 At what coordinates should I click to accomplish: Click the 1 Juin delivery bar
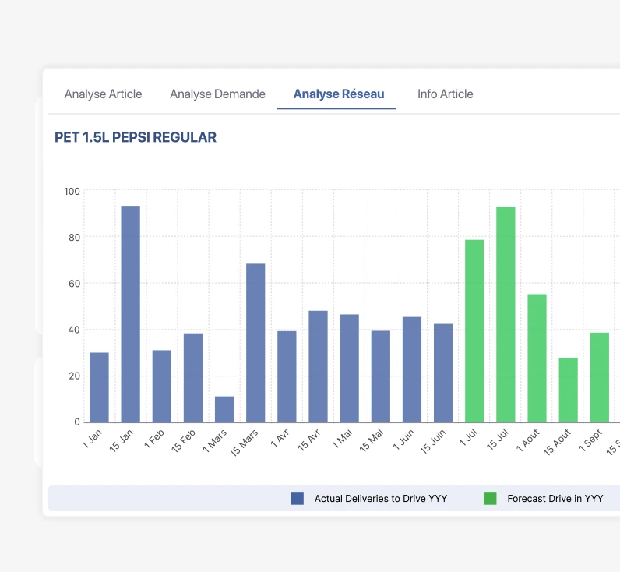coord(412,369)
